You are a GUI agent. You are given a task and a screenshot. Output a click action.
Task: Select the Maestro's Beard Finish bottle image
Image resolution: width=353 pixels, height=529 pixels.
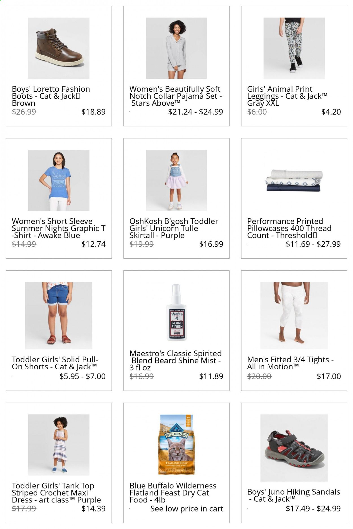[x=176, y=313]
